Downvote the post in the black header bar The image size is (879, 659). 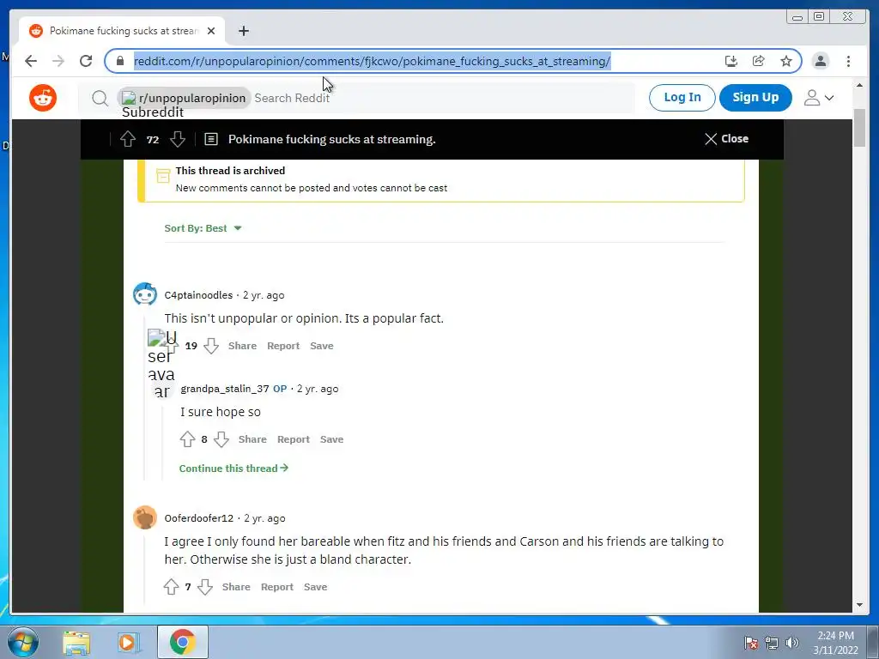tap(178, 139)
